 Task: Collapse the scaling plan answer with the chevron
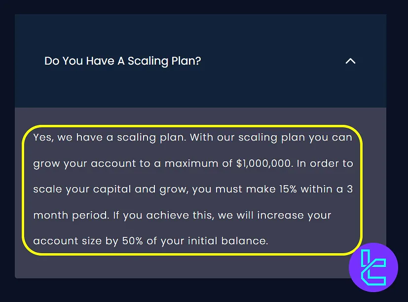pos(350,61)
